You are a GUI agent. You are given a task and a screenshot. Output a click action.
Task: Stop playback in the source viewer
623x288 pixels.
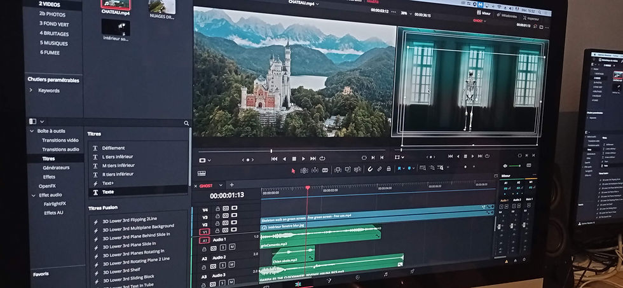click(x=294, y=159)
